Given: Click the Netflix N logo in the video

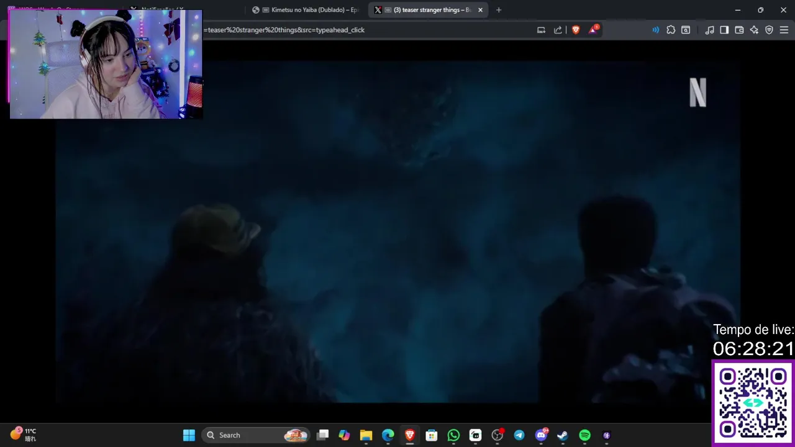Looking at the screenshot, I should pyautogui.click(x=698, y=93).
